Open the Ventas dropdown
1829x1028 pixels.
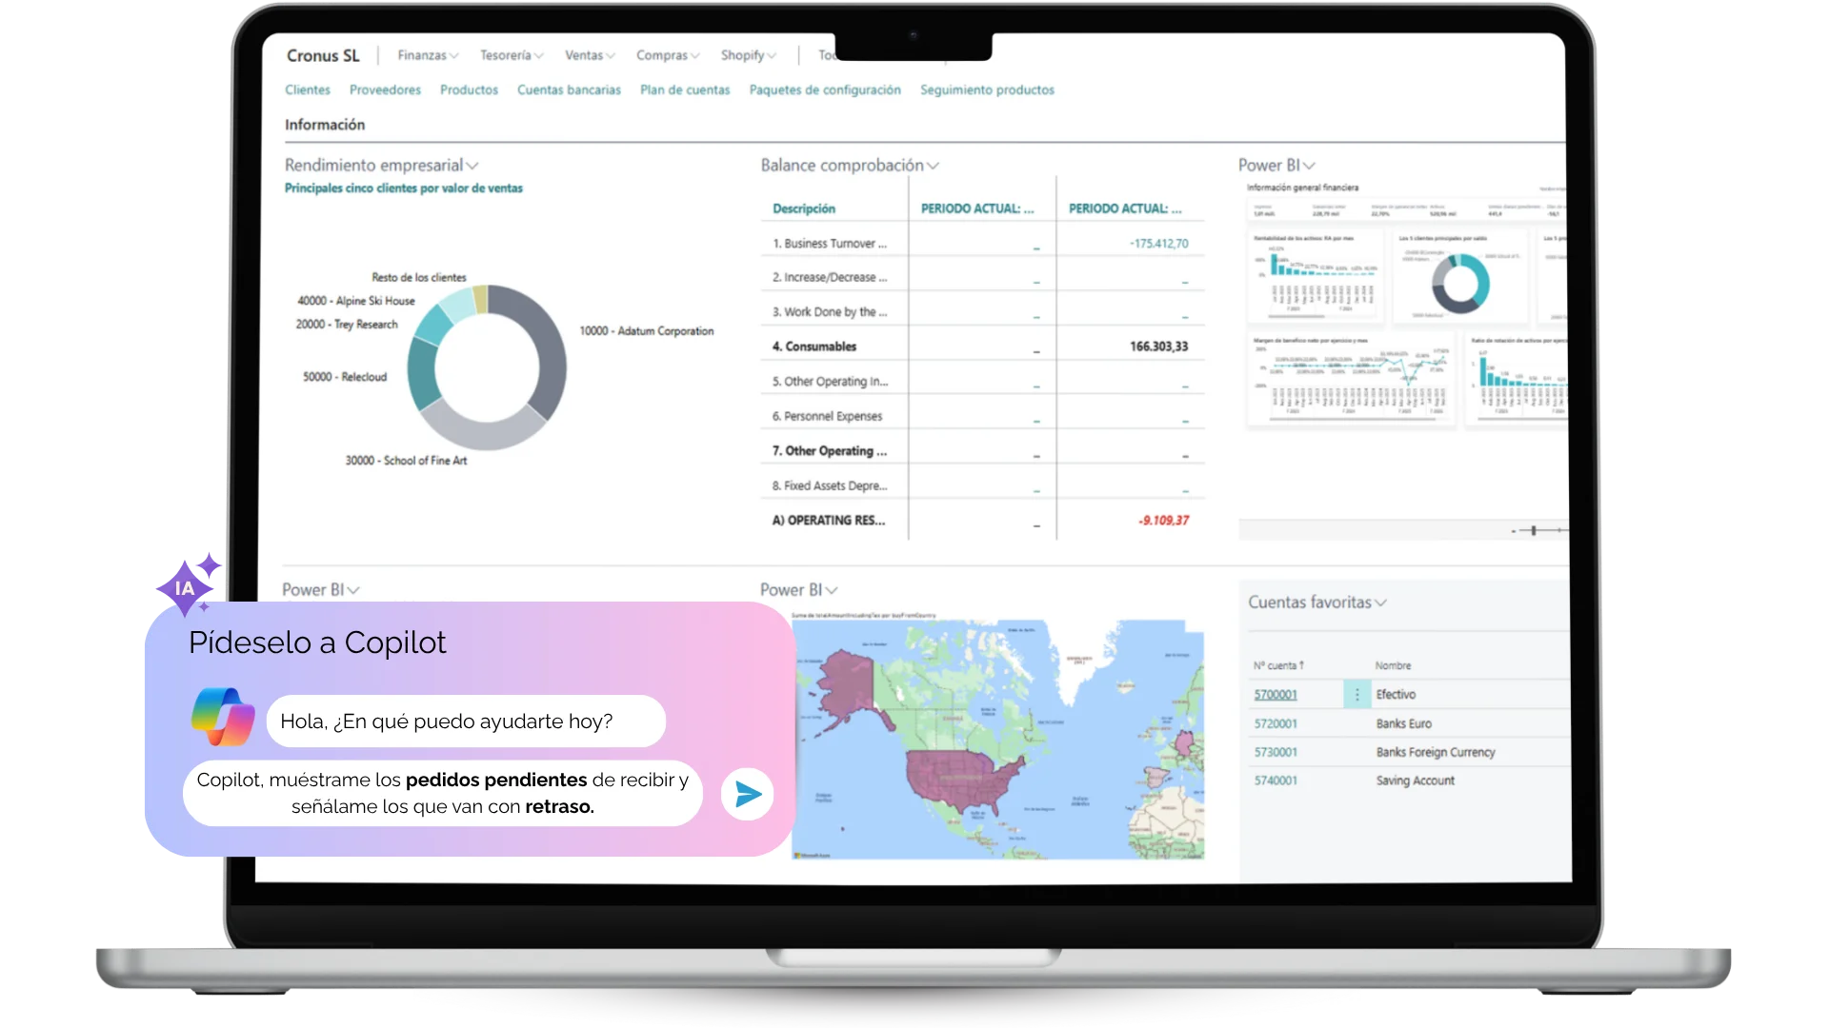point(589,55)
